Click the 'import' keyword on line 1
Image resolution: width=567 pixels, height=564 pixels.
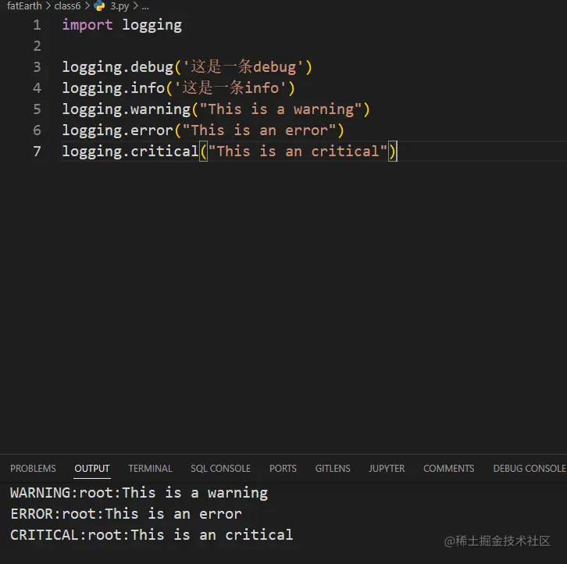click(x=87, y=25)
